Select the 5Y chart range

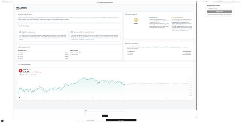coord(32,75)
